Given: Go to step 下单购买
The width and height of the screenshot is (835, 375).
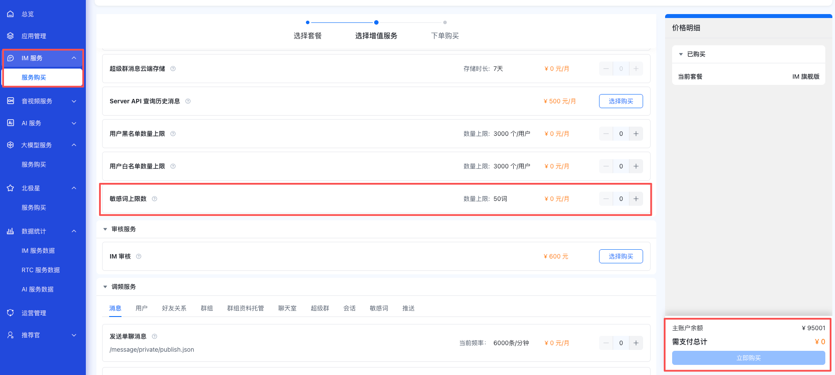Looking at the screenshot, I should [x=445, y=36].
